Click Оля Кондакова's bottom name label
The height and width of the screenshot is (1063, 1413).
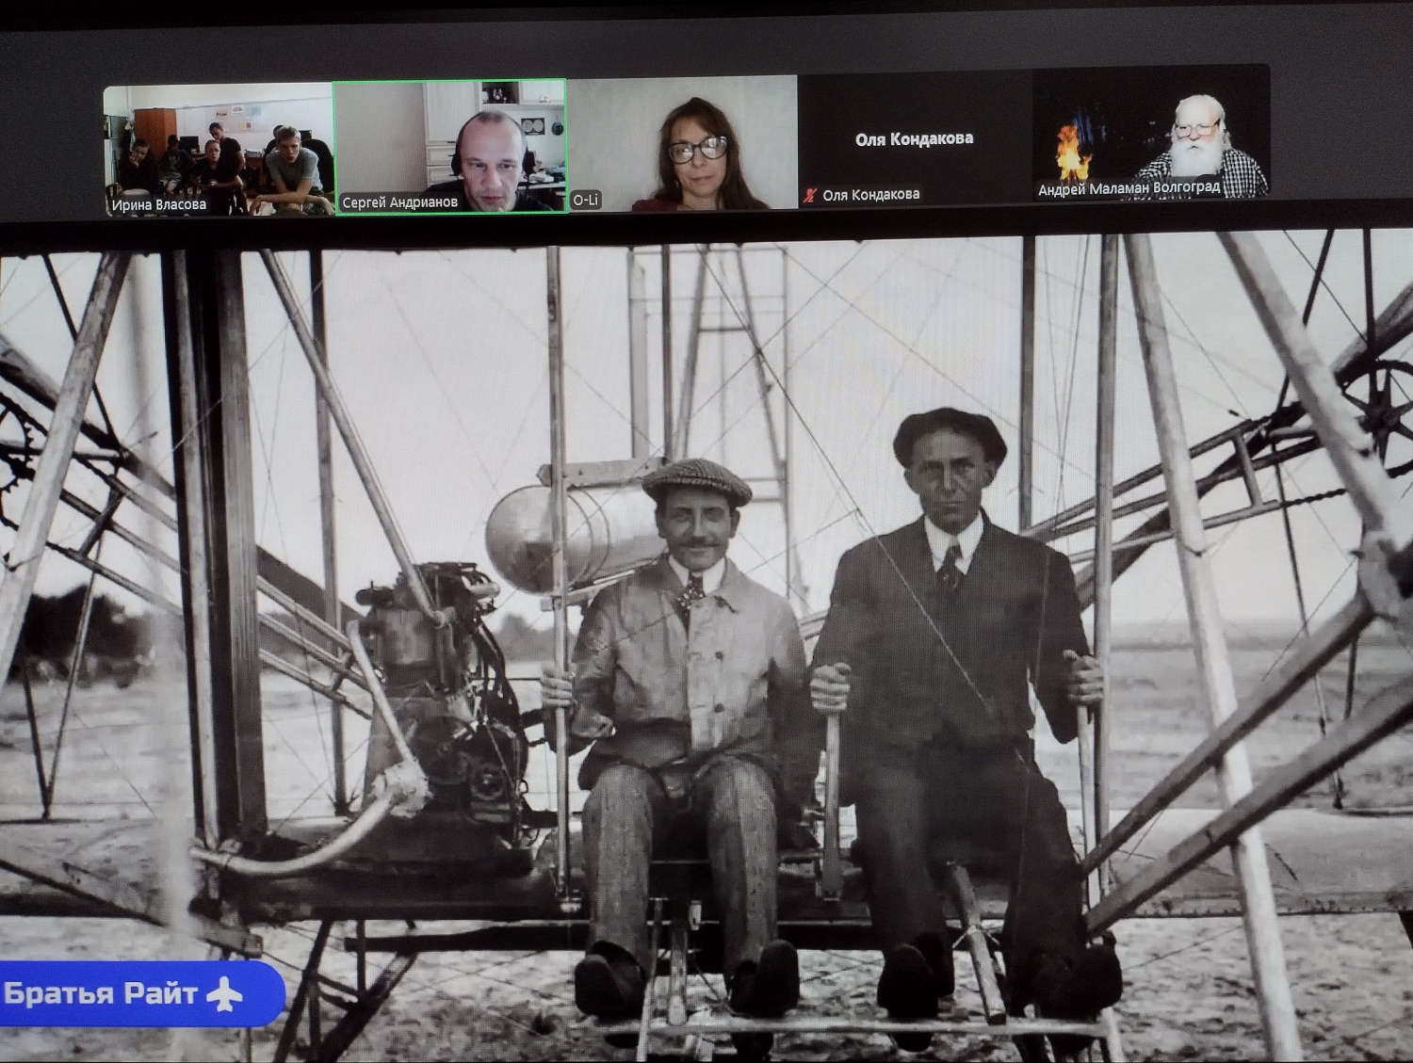[870, 195]
